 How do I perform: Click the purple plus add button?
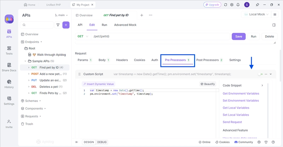[66, 25]
